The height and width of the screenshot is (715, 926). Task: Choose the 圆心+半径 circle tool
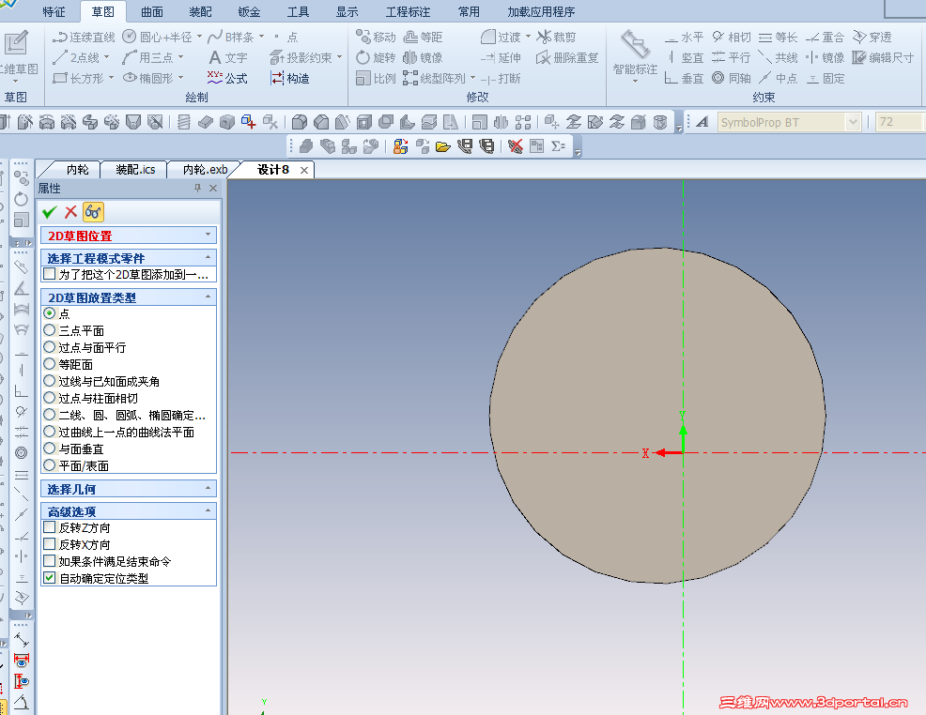pyautogui.click(x=157, y=38)
